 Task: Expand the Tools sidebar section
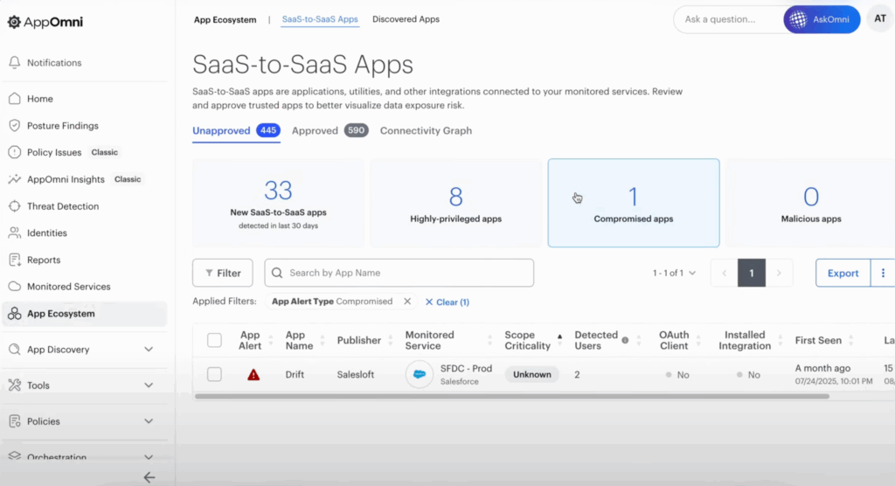click(149, 385)
